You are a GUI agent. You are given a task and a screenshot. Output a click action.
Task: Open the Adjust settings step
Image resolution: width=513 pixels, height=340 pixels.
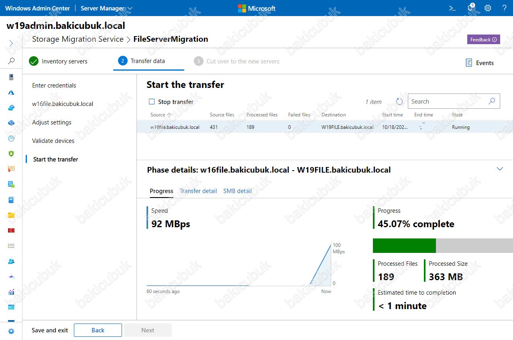pyautogui.click(x=52, y=122)
